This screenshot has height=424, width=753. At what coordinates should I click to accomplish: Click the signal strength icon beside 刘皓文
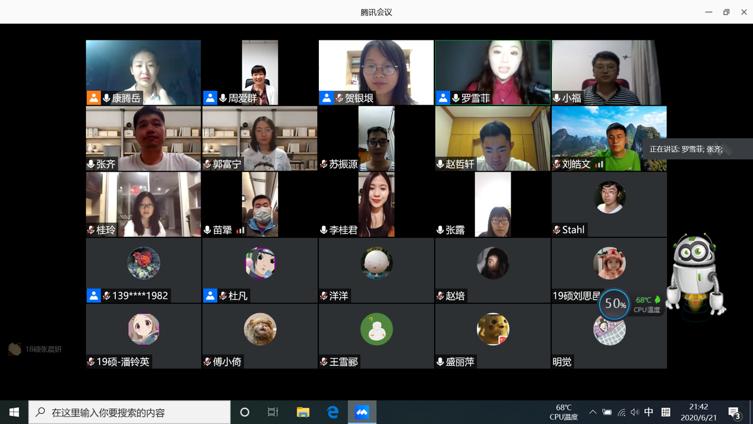(x=599, y=164)
